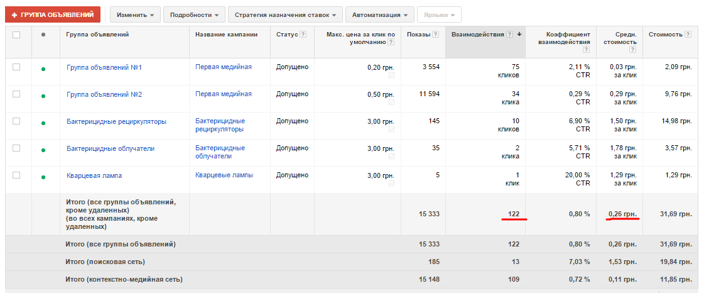Select checkbox for Бактерицидные облучатели row

pos(16,148)
